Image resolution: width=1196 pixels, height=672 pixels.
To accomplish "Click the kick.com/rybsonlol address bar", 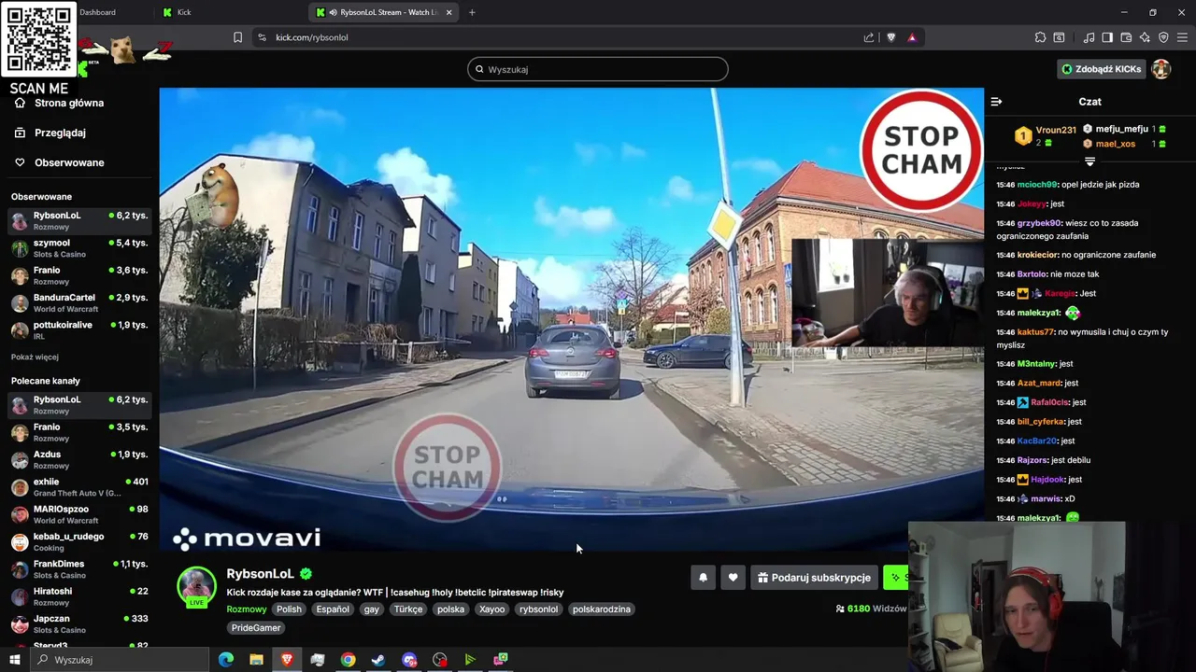I will coord(561,37).
